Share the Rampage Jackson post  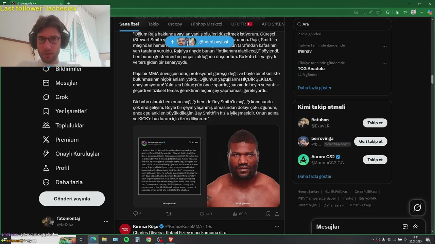coord(277,213)
